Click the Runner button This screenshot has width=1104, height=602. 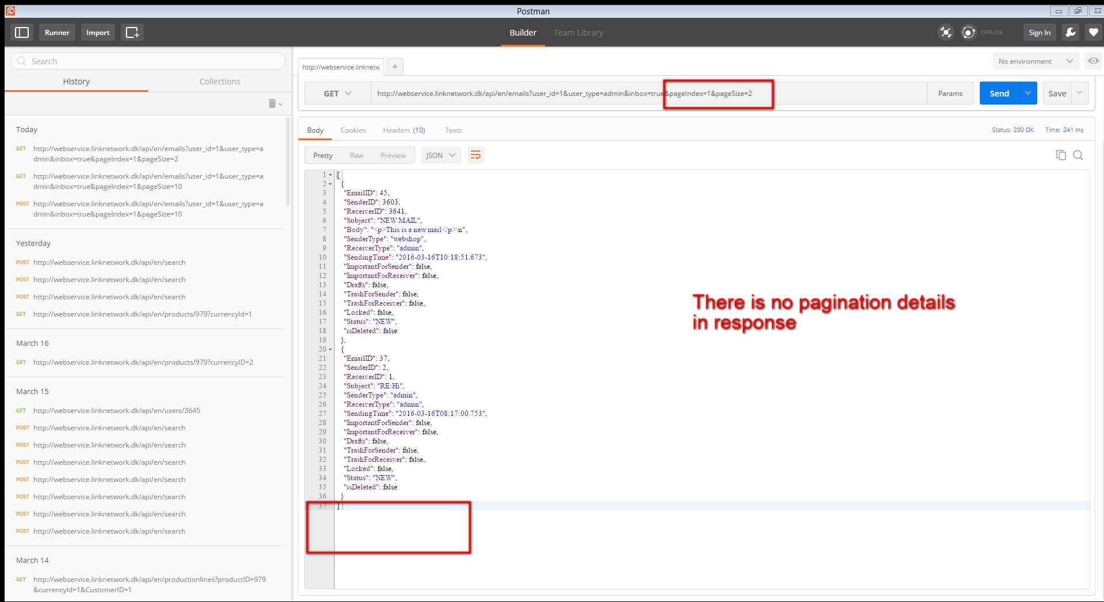click(57, 33)
